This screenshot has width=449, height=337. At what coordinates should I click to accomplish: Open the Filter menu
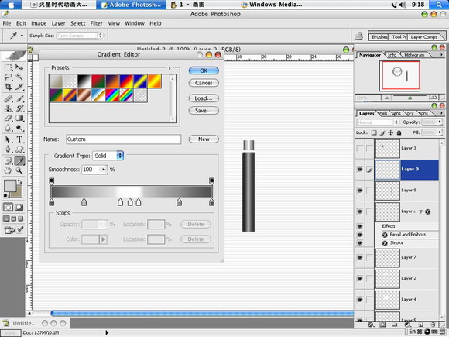[x=97, y=23]
